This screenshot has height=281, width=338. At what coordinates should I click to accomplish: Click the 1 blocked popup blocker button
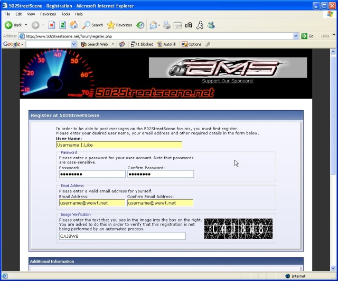(142, 44)
